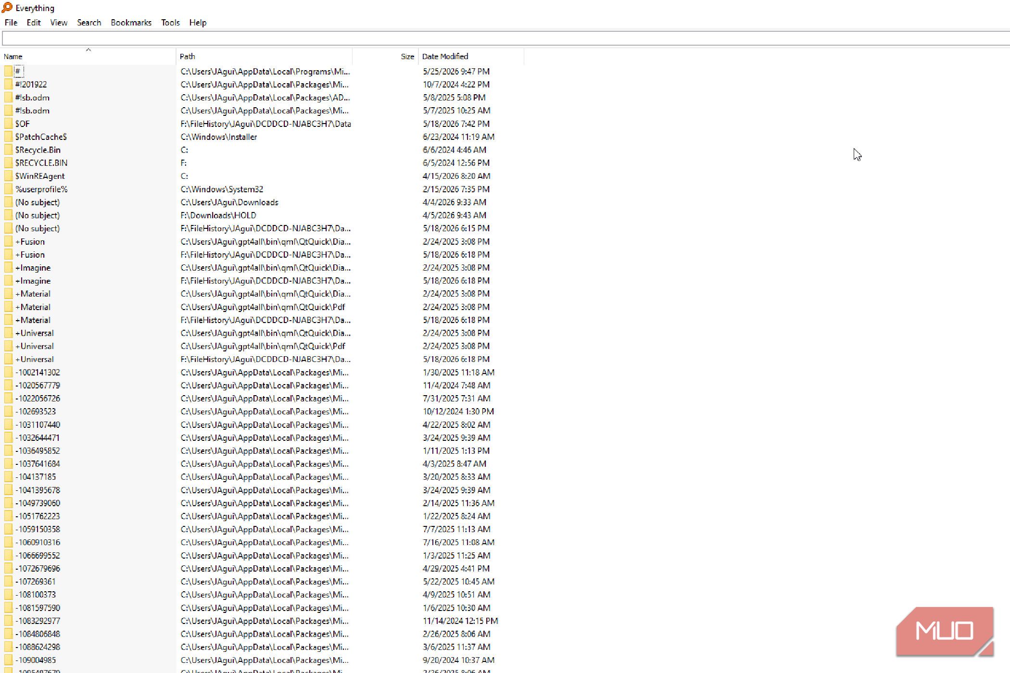Screen dimensions: 1010x673
Task: Click into the search input box
Action: pos(505,38)
